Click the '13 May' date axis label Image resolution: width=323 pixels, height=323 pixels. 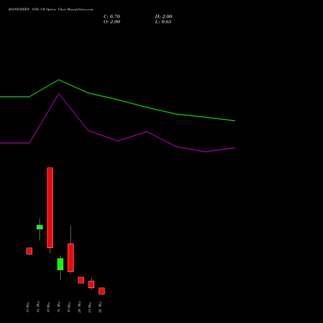pyautogui.click(x=28, y=307)
